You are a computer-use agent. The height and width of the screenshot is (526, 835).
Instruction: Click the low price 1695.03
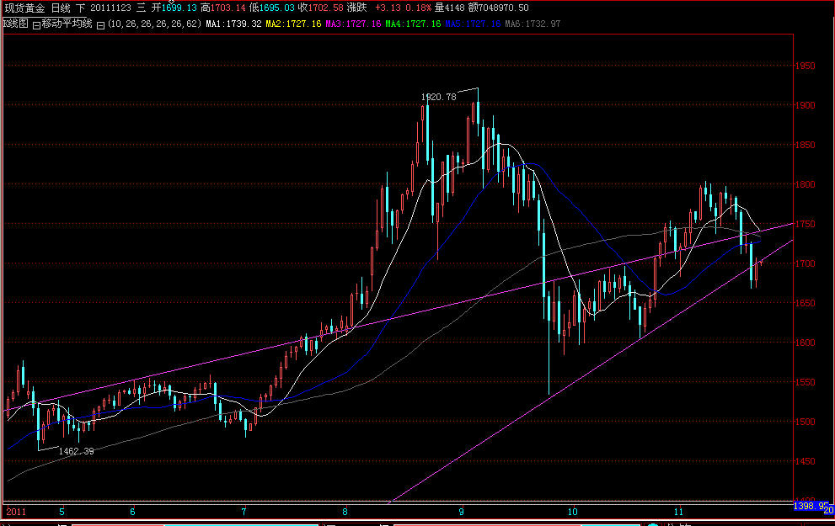point(277,8)
